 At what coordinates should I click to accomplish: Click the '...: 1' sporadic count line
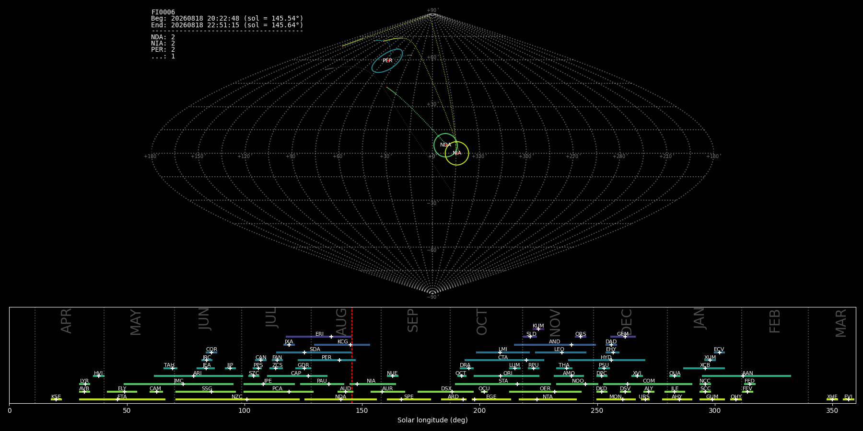click(163, 57)
